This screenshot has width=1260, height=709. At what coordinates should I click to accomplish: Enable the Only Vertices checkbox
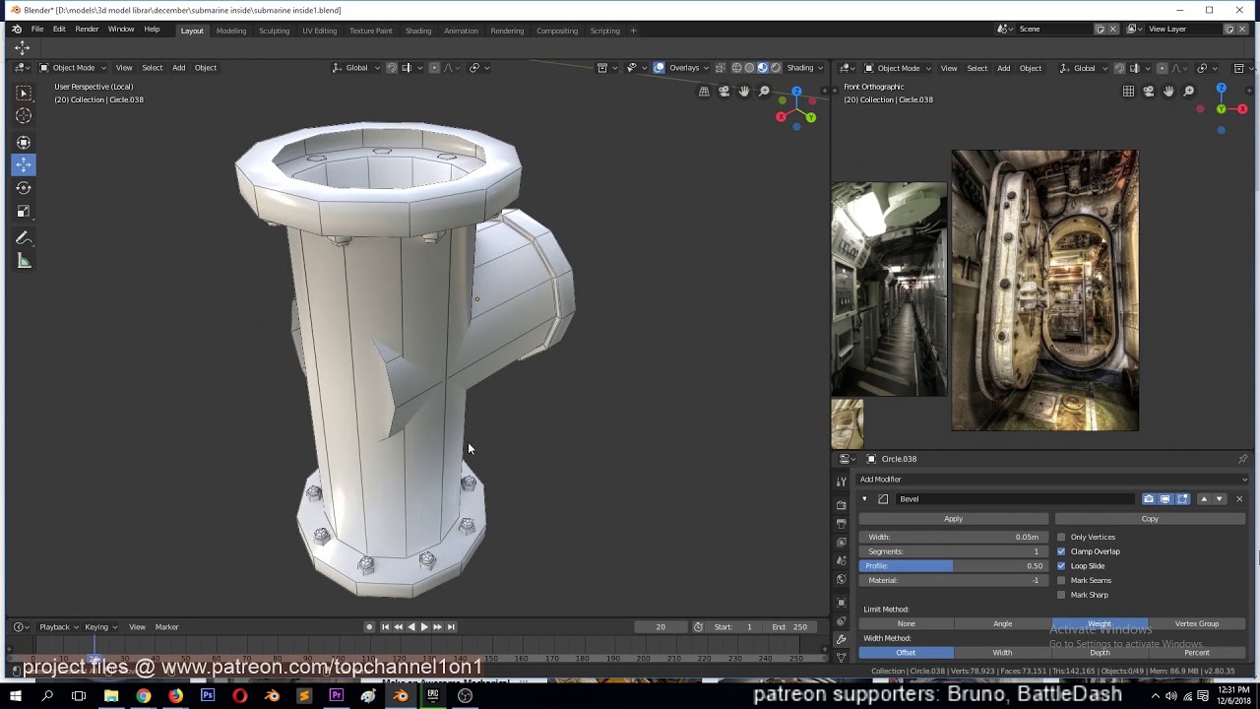coord(1061,538)
